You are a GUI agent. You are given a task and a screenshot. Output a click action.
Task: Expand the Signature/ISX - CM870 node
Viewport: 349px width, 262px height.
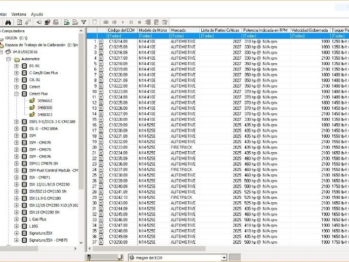tap(16, 240)
